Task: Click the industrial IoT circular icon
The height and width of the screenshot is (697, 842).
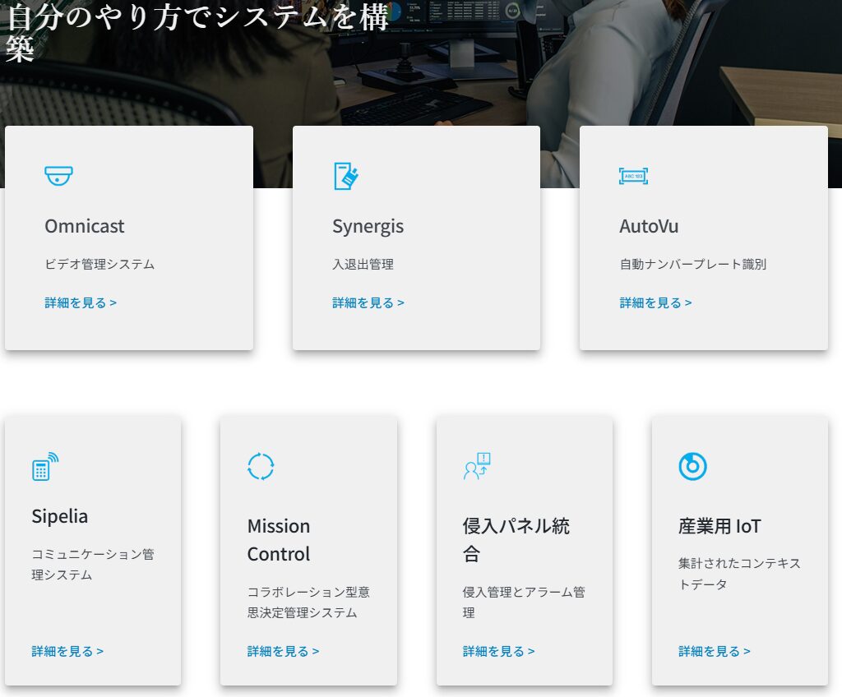Action: pos(692,466)
